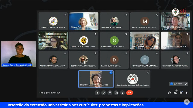Open meeting details info icon
This screenshot has width=193, height=108.
pos(169,93)
